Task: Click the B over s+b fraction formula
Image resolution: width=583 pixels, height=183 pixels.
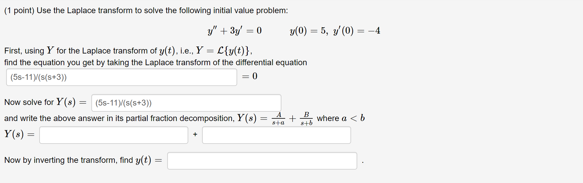Action: coord(306,118)
